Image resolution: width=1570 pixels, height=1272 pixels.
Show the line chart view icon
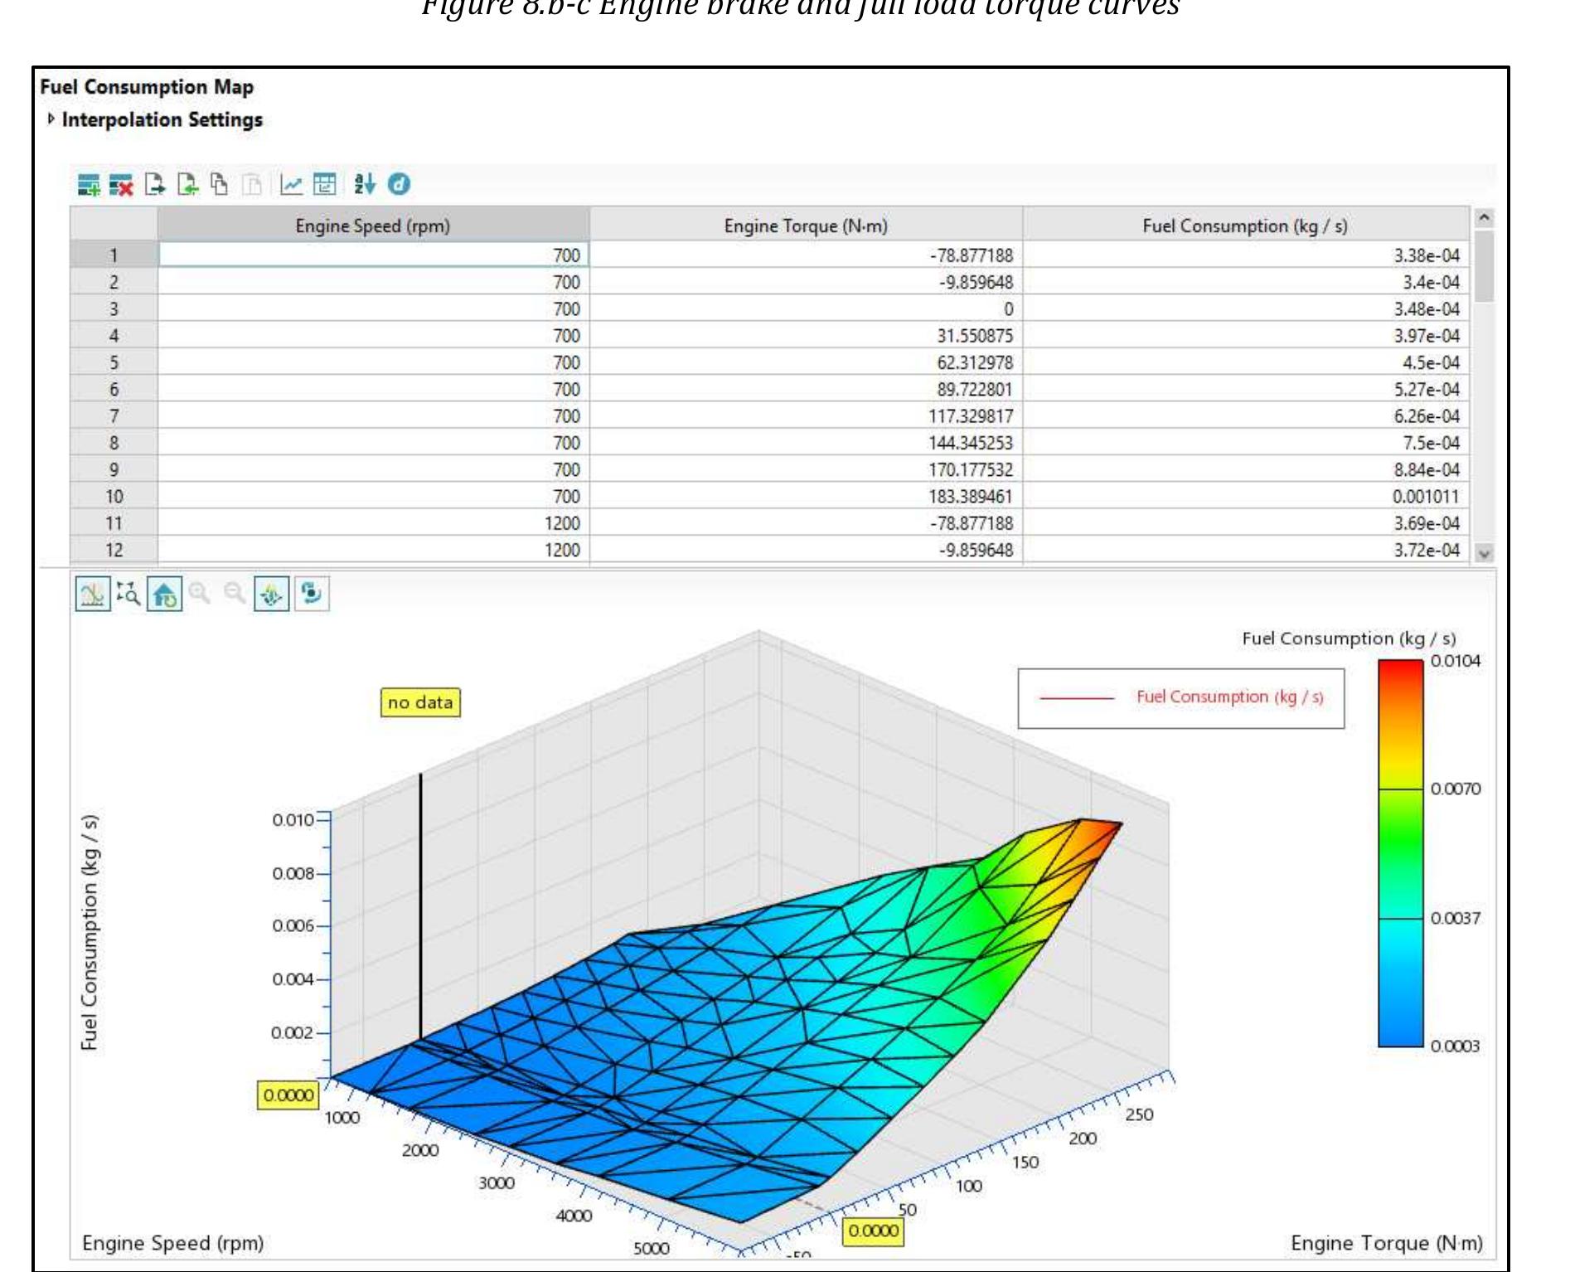click(291, 184)
